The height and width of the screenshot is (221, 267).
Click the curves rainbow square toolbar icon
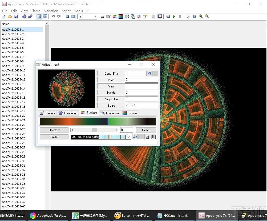121,17
